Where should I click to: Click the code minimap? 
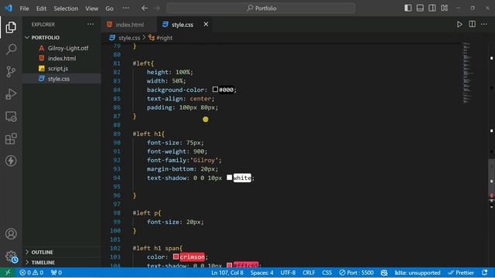click(466, 73)
